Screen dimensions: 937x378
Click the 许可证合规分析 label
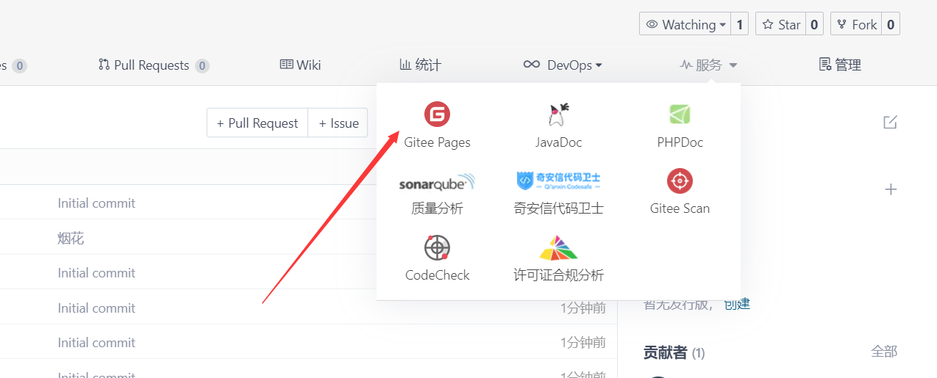point(558,275)
